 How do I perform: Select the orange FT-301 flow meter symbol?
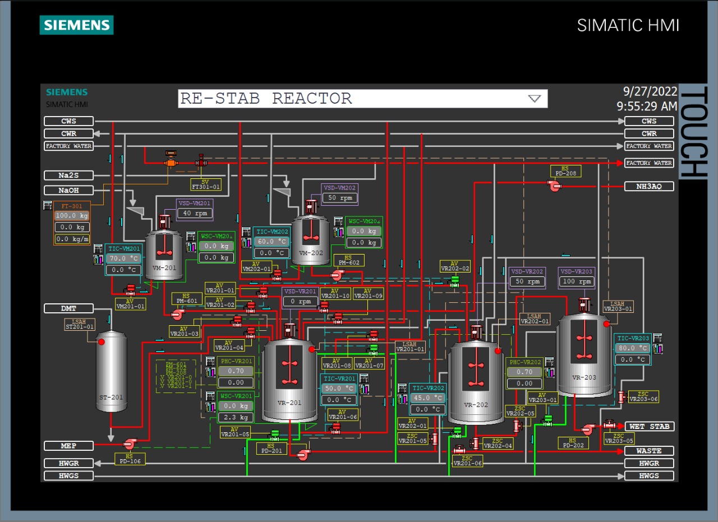point(171,159)
